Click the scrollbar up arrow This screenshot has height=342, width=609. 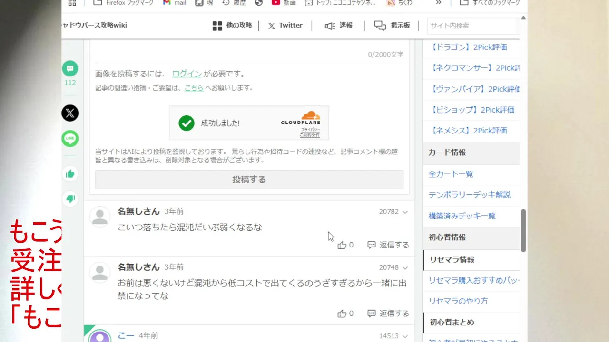pyautogui.click(x=523, y=18)
